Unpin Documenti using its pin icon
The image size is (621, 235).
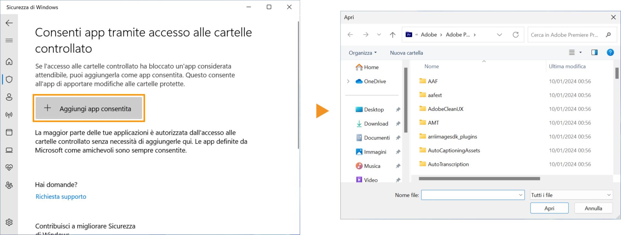click(x=398, y=138)
